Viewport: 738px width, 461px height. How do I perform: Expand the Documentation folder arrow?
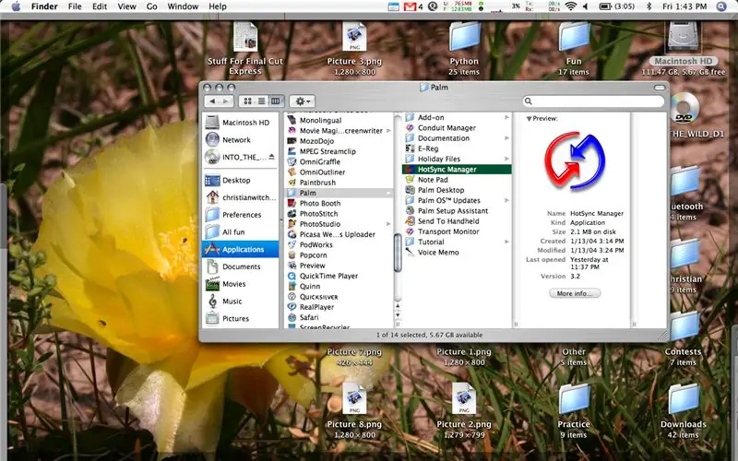[506, 138]
